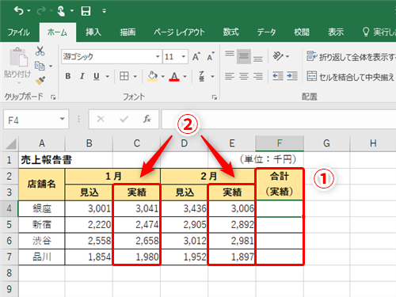Save workbook with the floppy disk icon

tap(86, 11)
